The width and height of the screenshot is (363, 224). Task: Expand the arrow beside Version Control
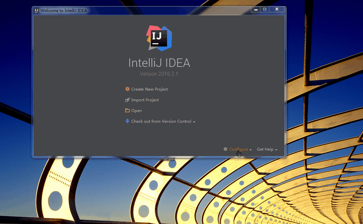[194, 122]
